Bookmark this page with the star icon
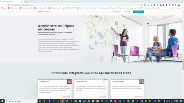 (141, 5)
